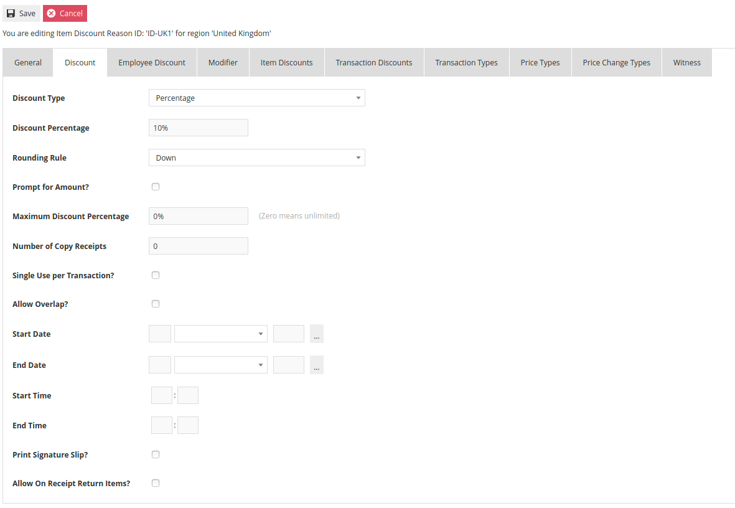
Task: Go to the Item Discounts tab
Action: [287, 62]
